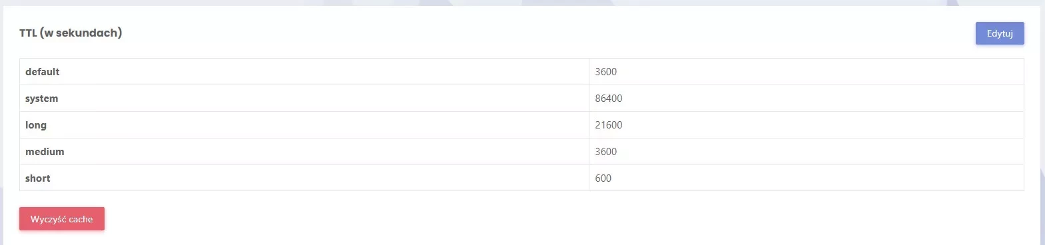Select the long row label

[x=36, y=125]
